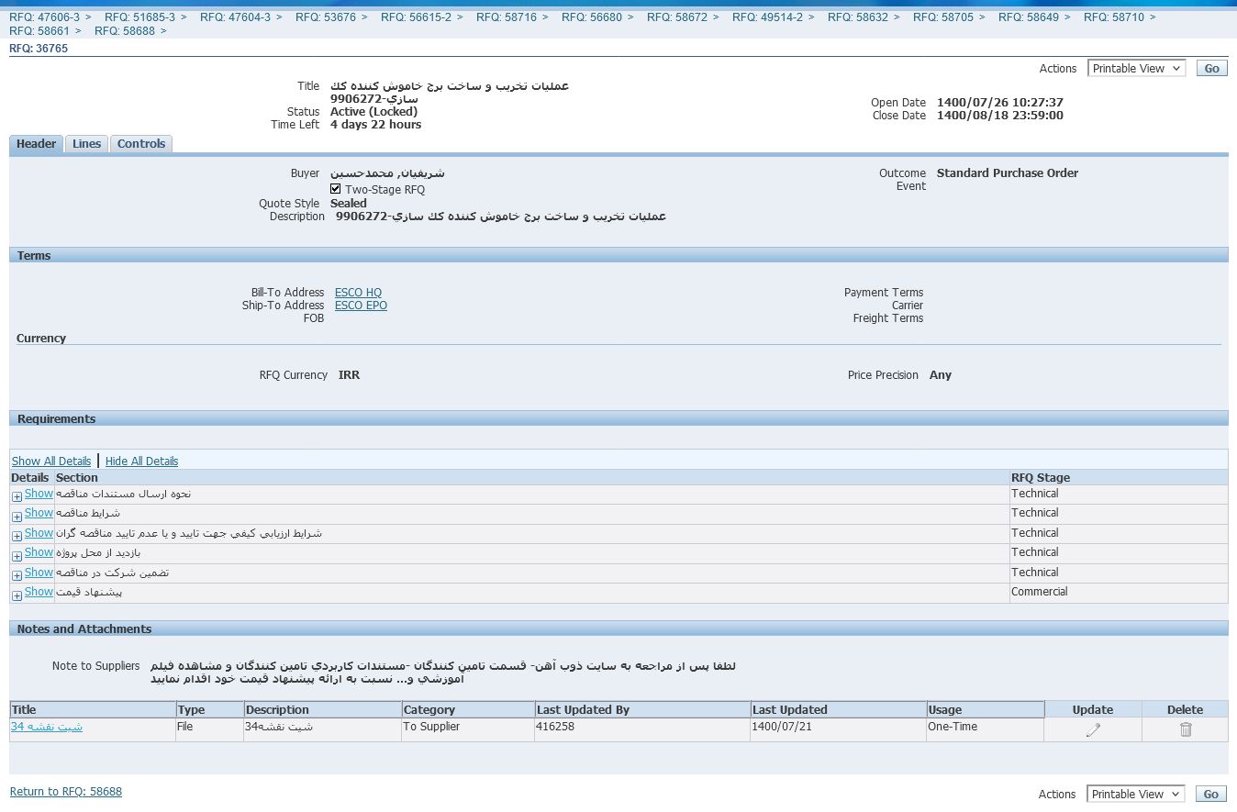Image resolution: width=1237 pixels, height=812 pixels.
Task: Expand plus icon for پيشنهاد قيمت row
Action: coord(17,595)
